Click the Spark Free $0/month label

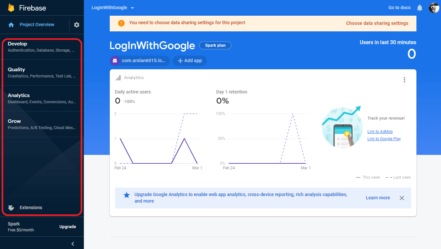21,227
